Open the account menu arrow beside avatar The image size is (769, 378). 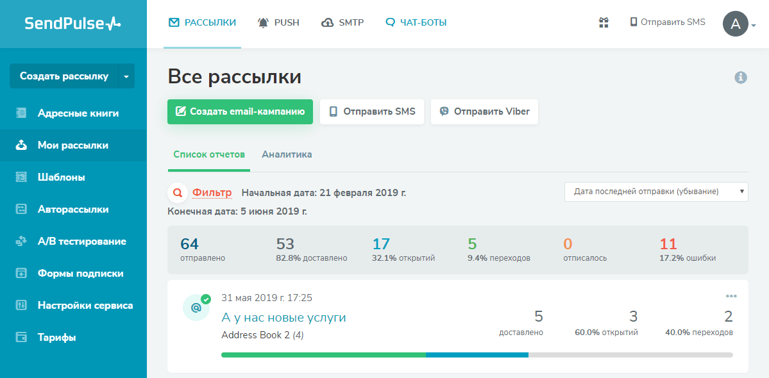(x=754, y=26)
